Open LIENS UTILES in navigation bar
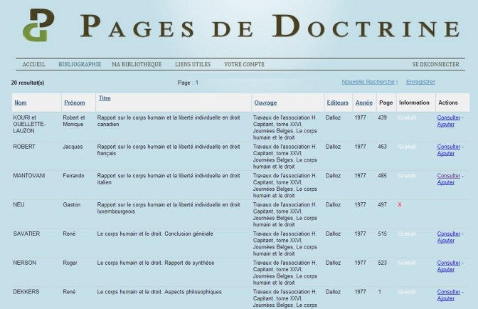This screenshot has height=309, width=478. point(193,64)
